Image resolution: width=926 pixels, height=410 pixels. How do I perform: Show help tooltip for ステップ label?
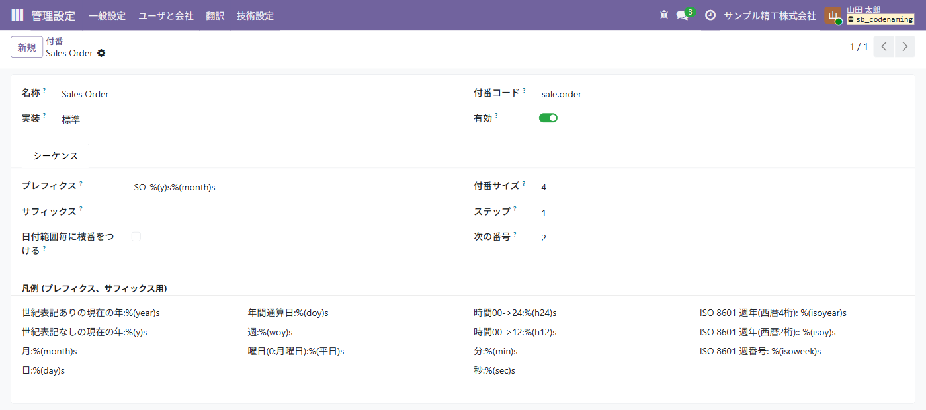point(515,208)
